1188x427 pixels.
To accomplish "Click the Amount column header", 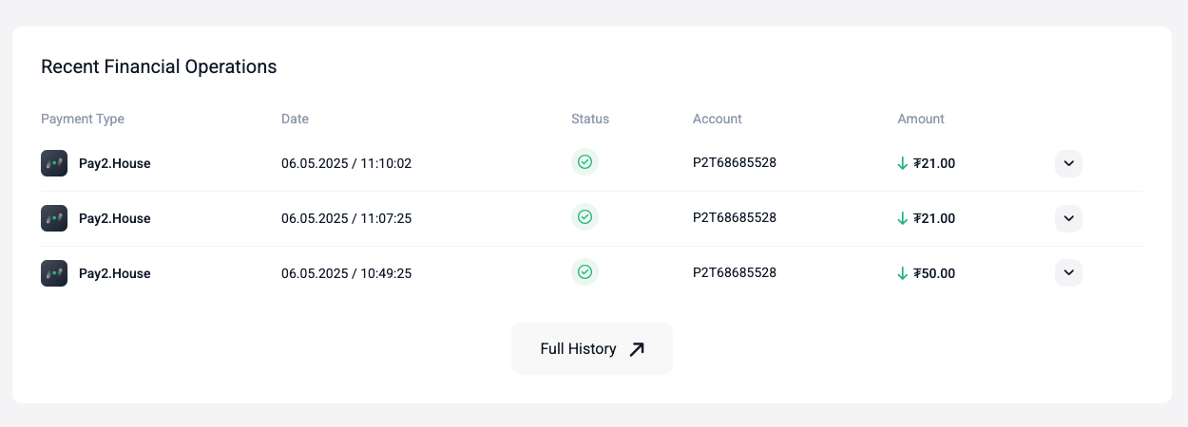I will click(921, 120).
